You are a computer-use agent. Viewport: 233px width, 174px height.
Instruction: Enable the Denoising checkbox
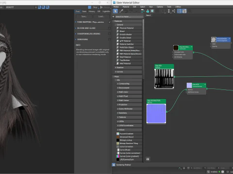click(x=109, y=39)
